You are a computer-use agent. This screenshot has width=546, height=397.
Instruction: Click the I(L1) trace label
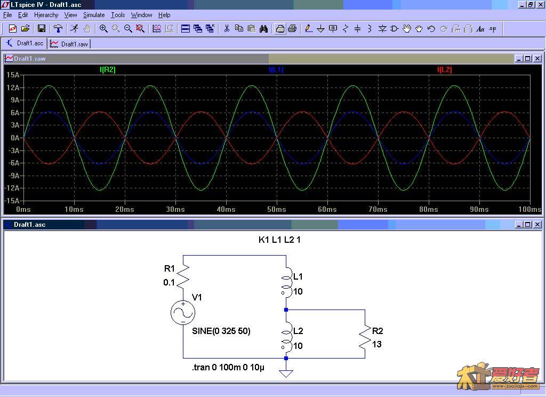(x=276, y=69)
